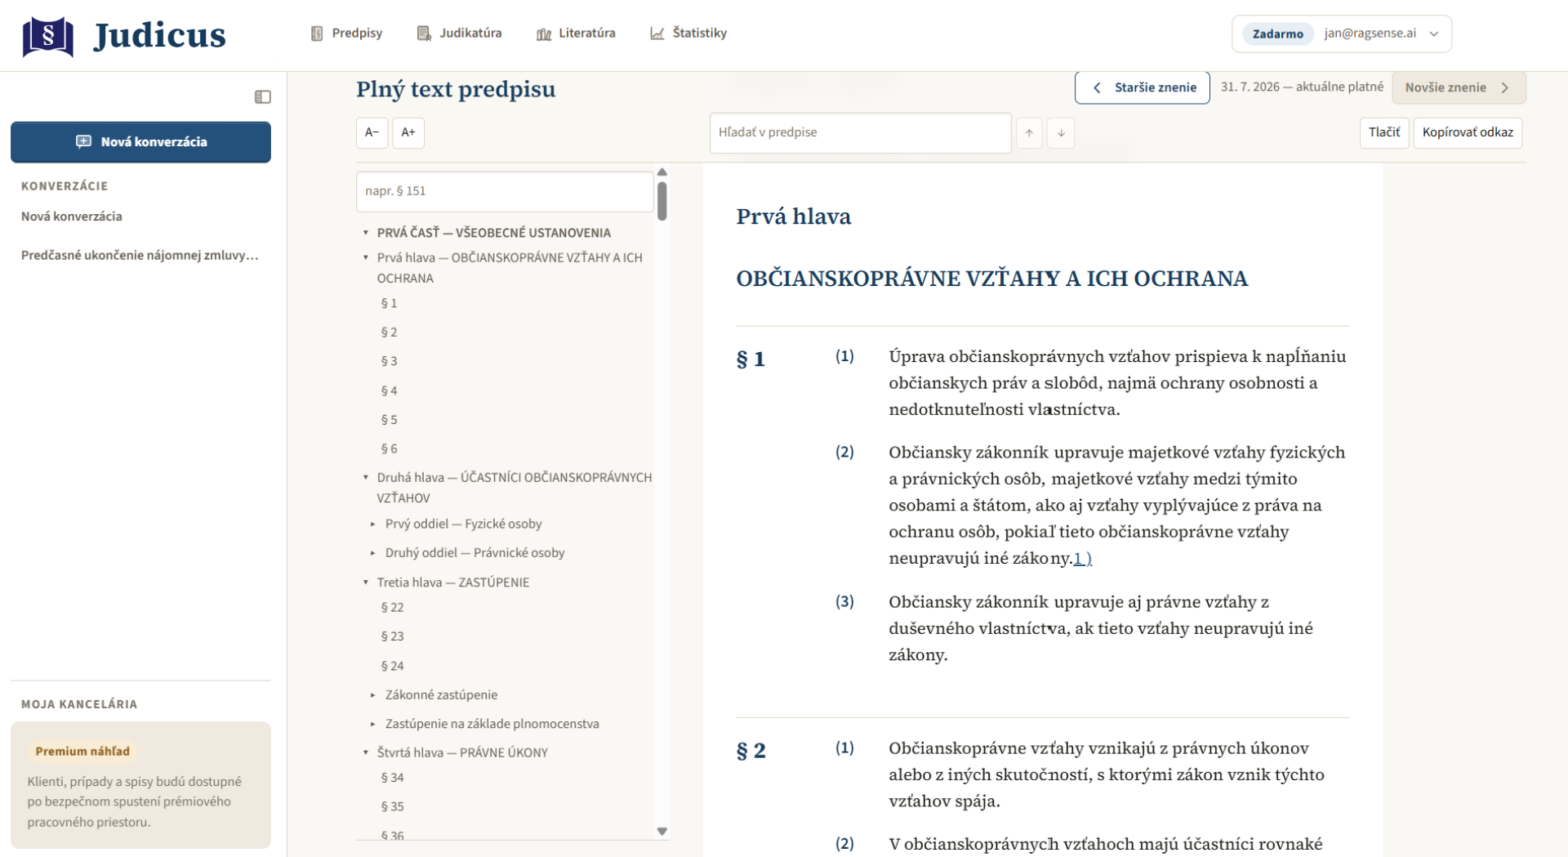Click the Tlačiť button
Screen dimensions: 1568x857
(1383, 132)
